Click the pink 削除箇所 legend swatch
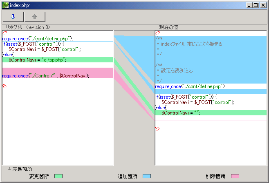The image size is (269, 183). (x=235, y=176)
